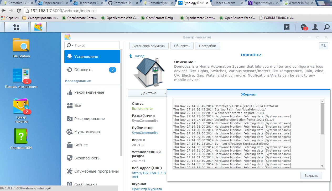Close the Журнал dialog with Закрыть
332x191 pixels.
pyautogui.click(x=311, y=176)
